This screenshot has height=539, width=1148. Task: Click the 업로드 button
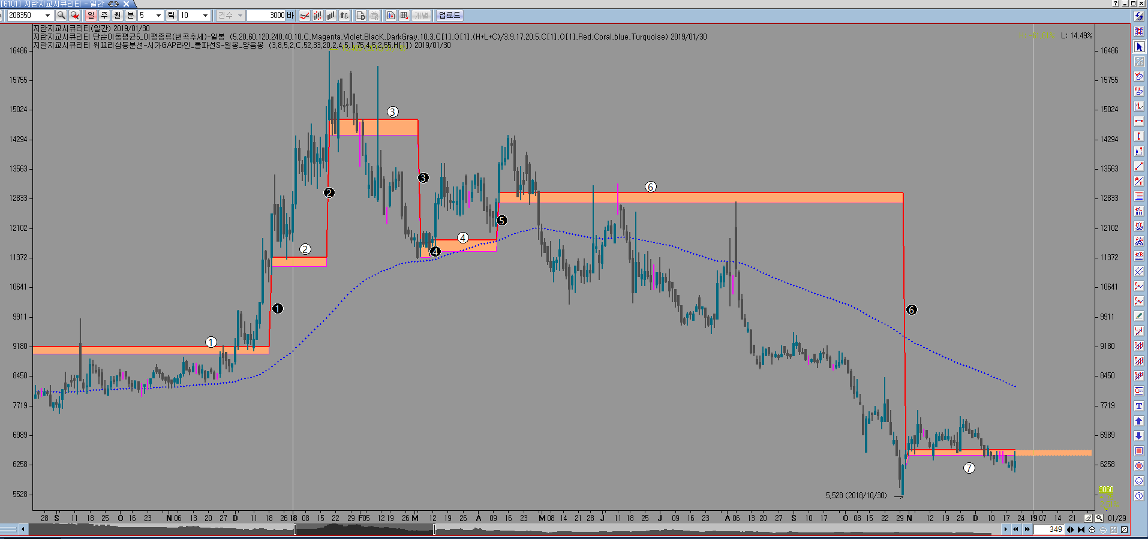(x=449, y=16)
